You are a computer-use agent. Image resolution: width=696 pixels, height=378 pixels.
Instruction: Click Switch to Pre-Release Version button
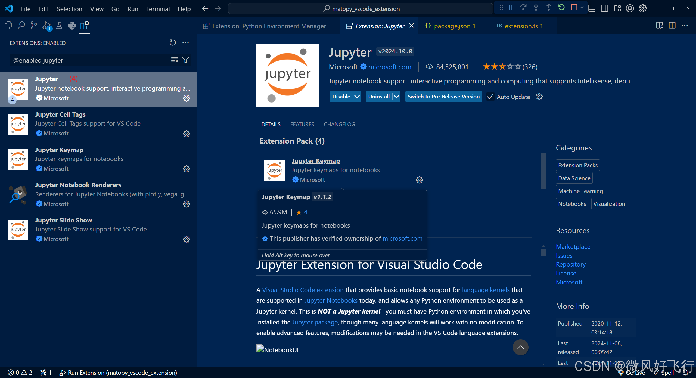pos(443,97)
